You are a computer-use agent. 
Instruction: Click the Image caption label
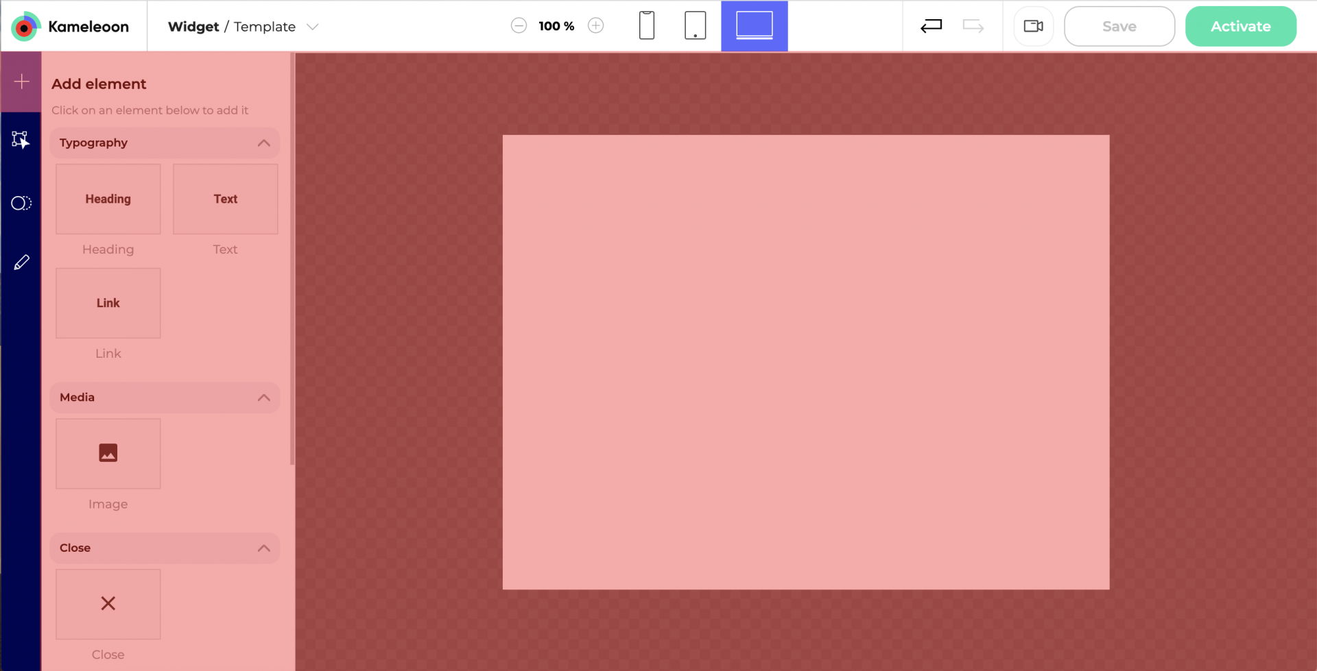pyautogui.click(x=108, y=504)
